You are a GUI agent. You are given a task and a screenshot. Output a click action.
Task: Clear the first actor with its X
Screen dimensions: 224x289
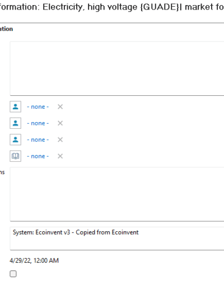click(x=60, y=106)
